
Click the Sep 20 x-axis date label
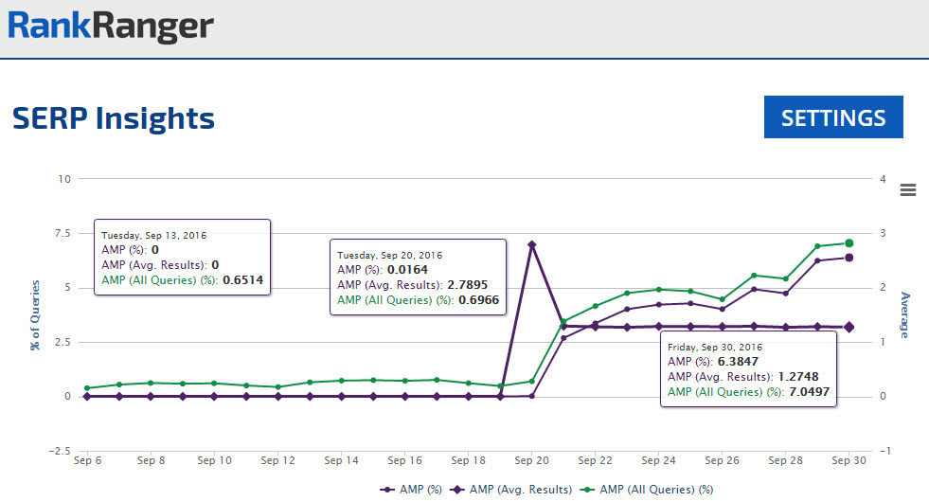[531, 460]
